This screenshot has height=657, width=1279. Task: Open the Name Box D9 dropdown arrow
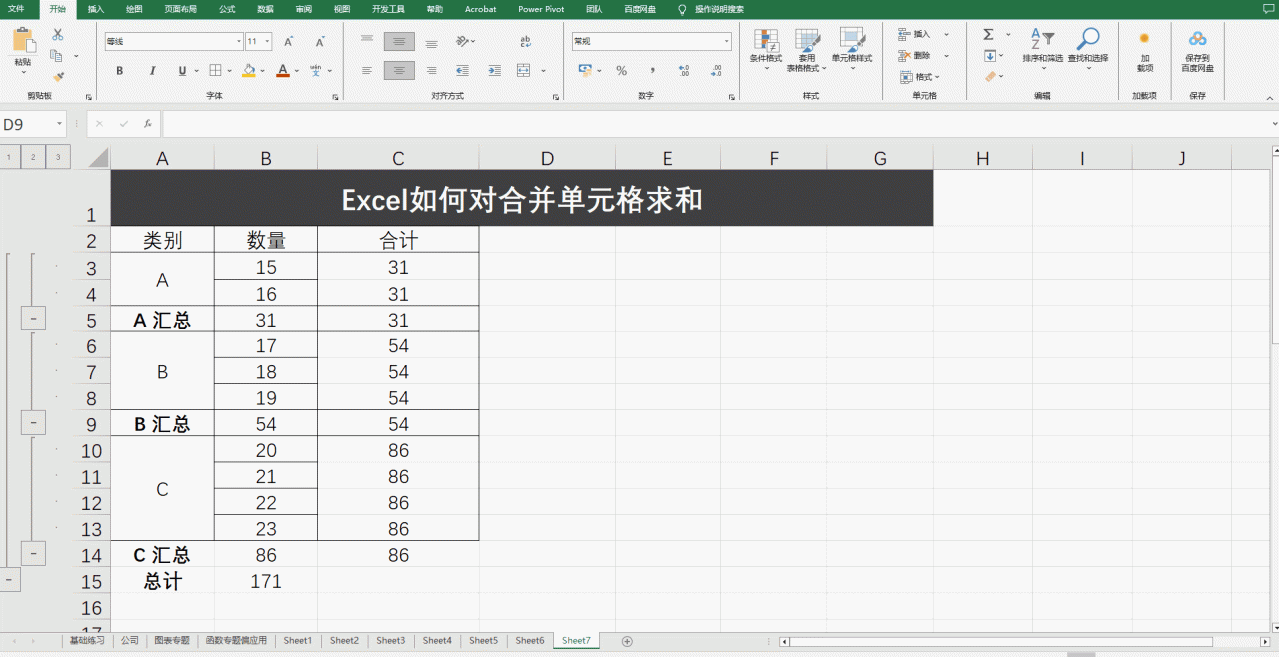click(60, 125)
